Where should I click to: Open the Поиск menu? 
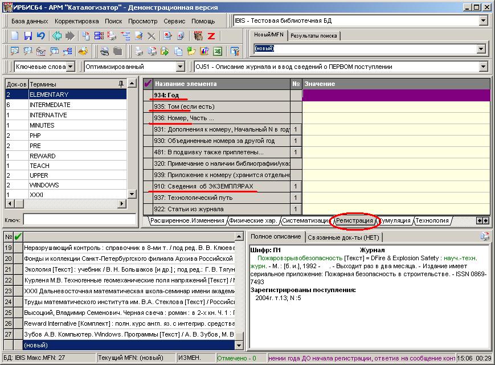[x=113, y=21]
